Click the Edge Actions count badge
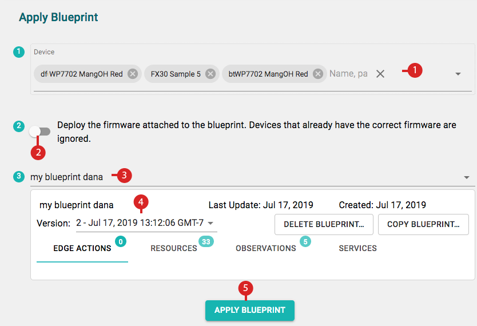This screenshot has height=326, width=477. click(121, 241)
